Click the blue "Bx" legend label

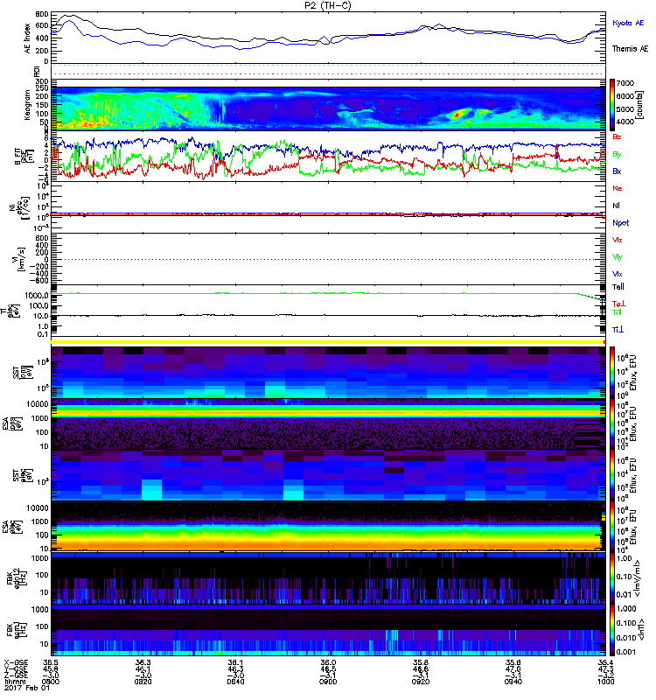pyautogui.click(x=617, y=171)
